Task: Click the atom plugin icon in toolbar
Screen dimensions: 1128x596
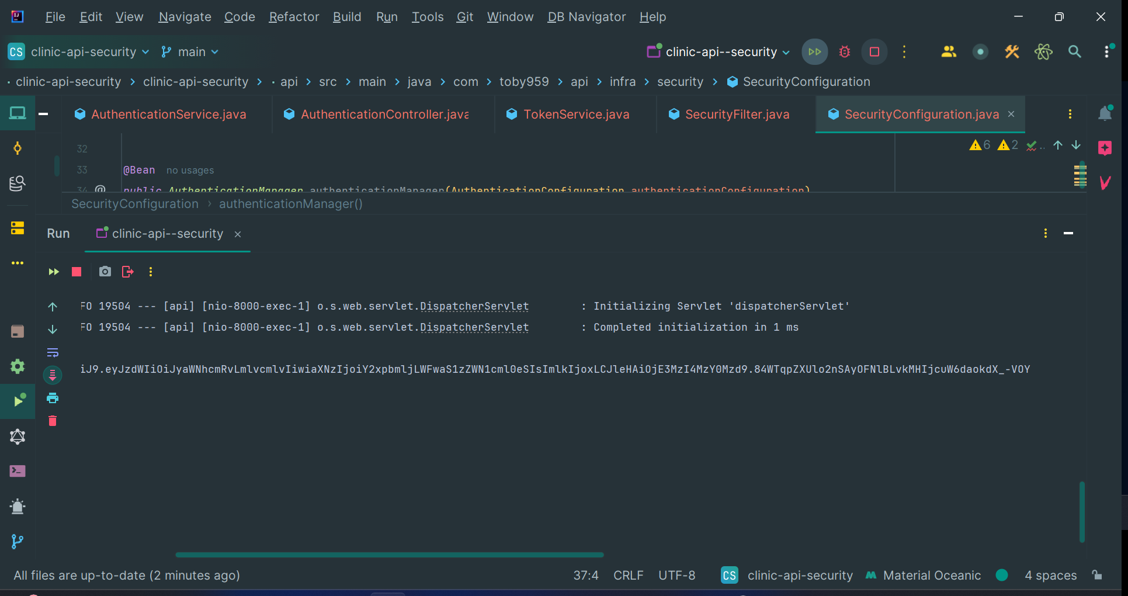Action: click(x=1043, y=52)
